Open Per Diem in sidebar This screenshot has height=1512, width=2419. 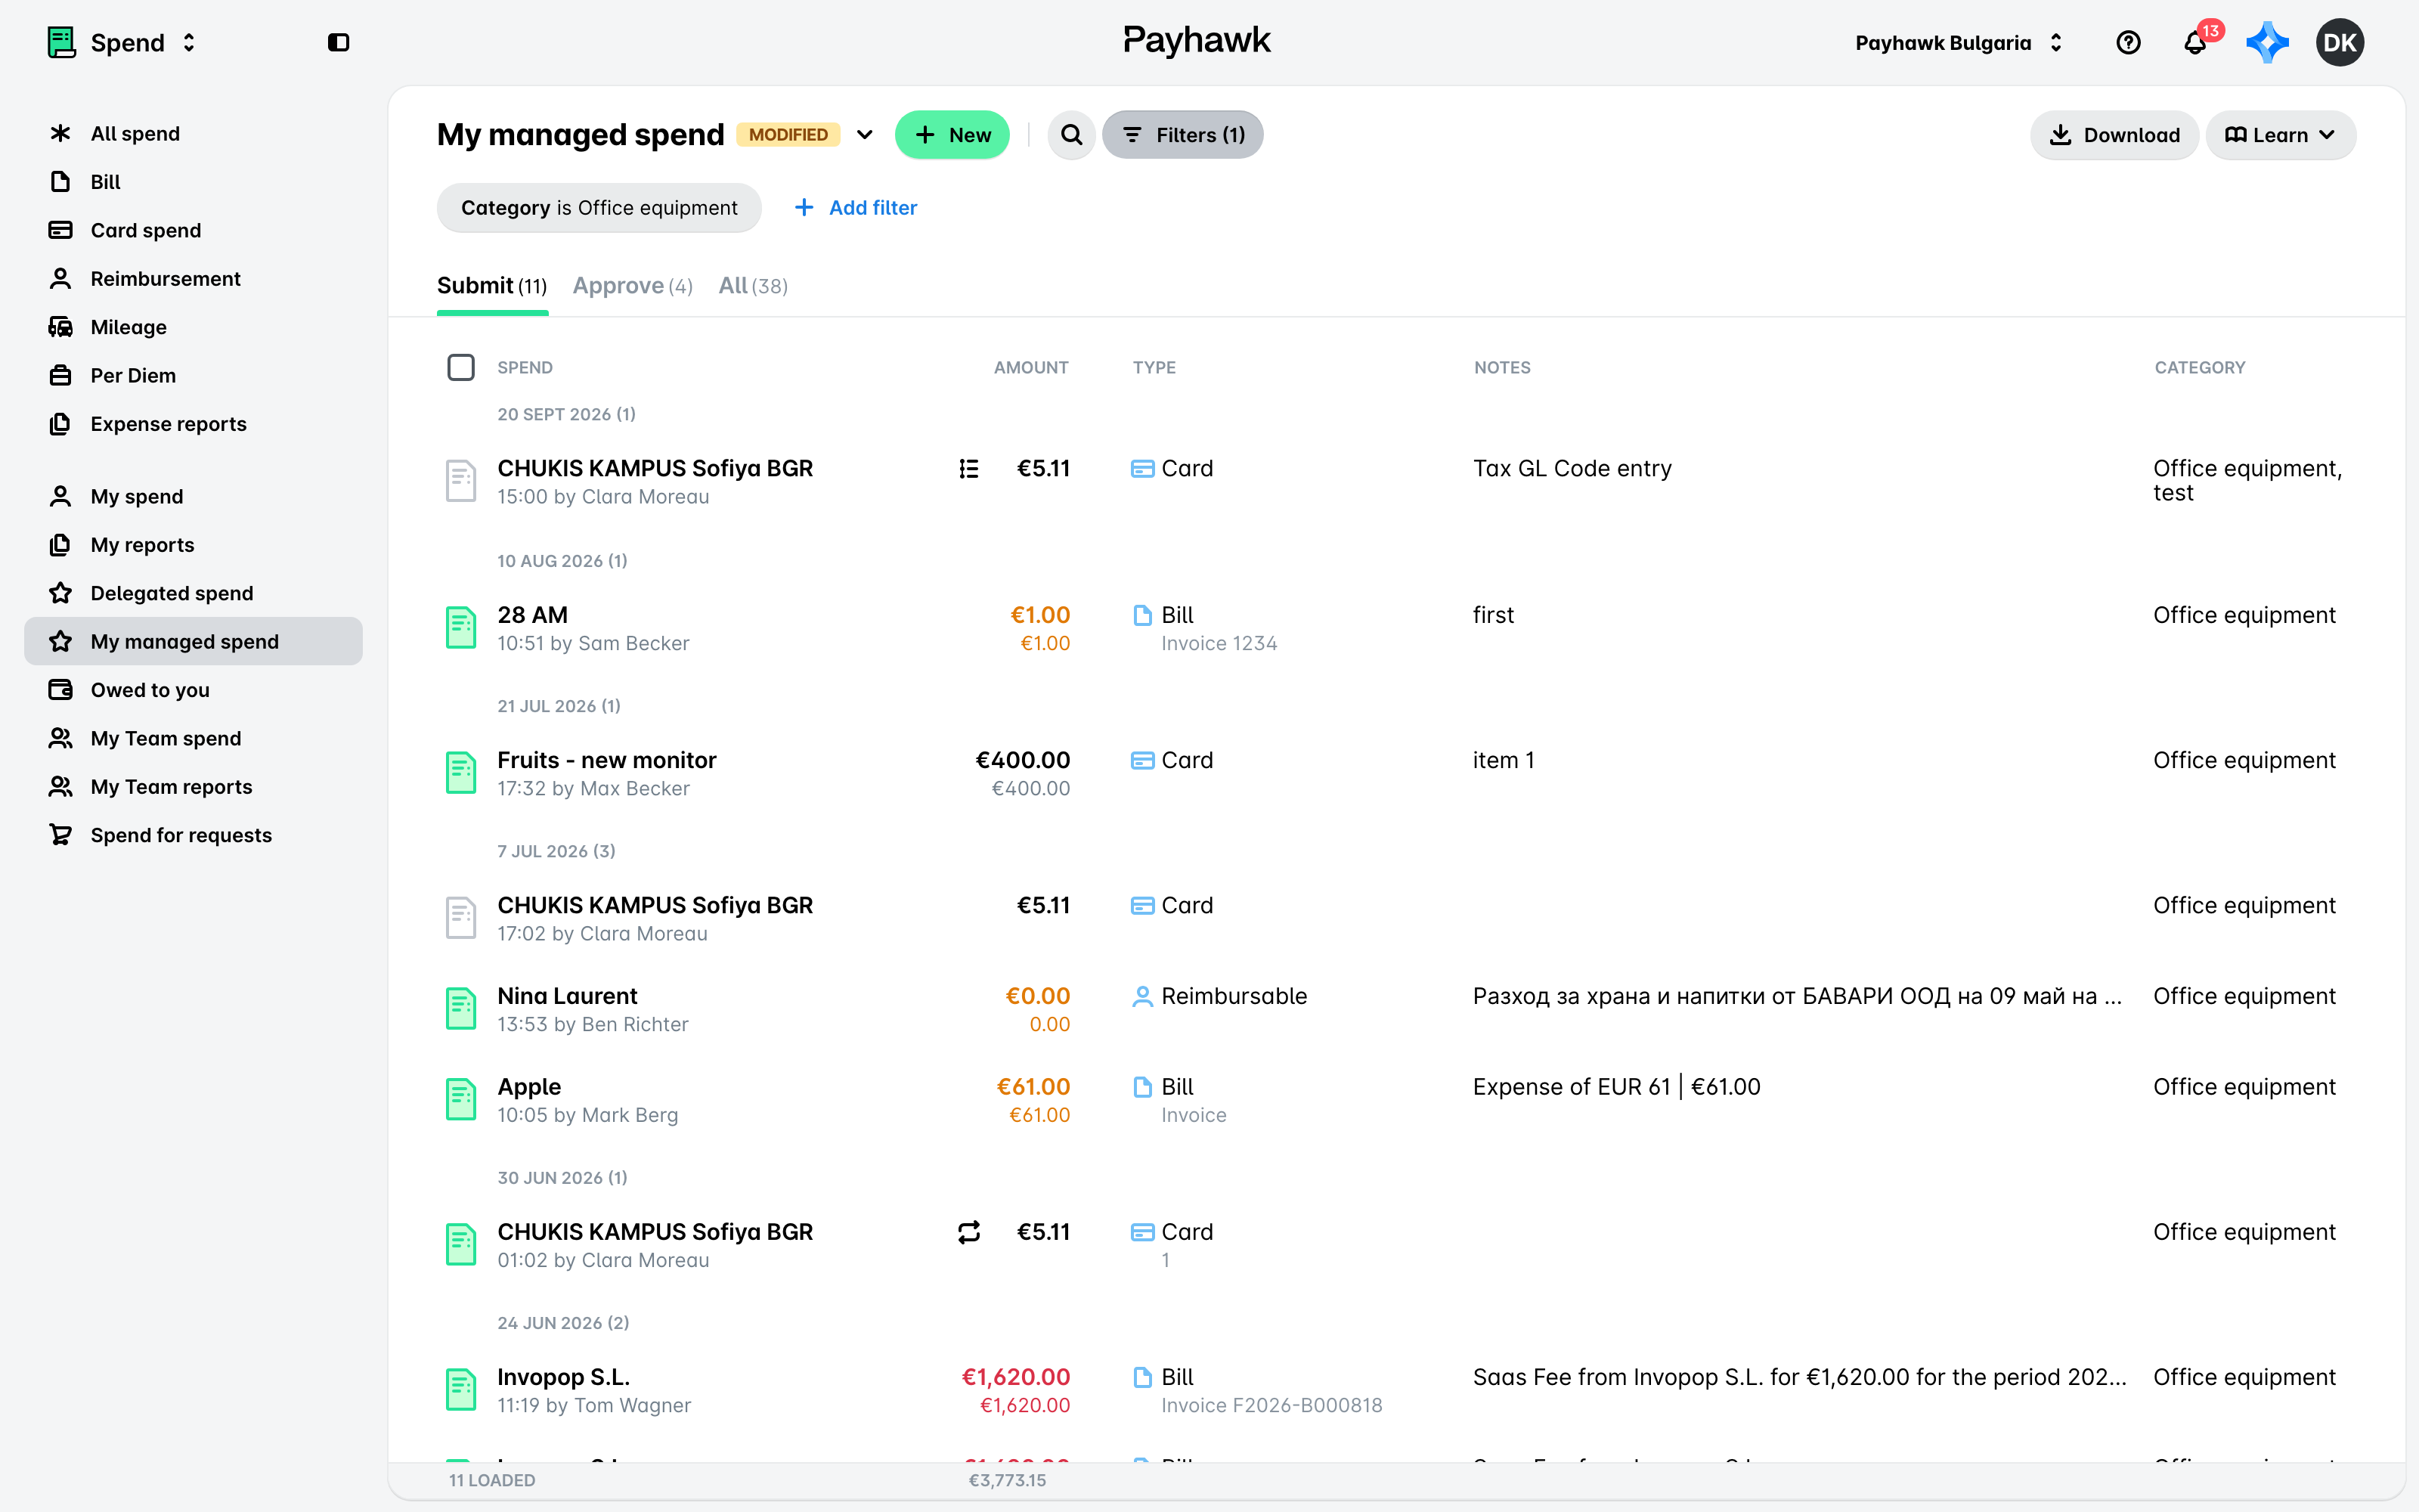(193, 375)
